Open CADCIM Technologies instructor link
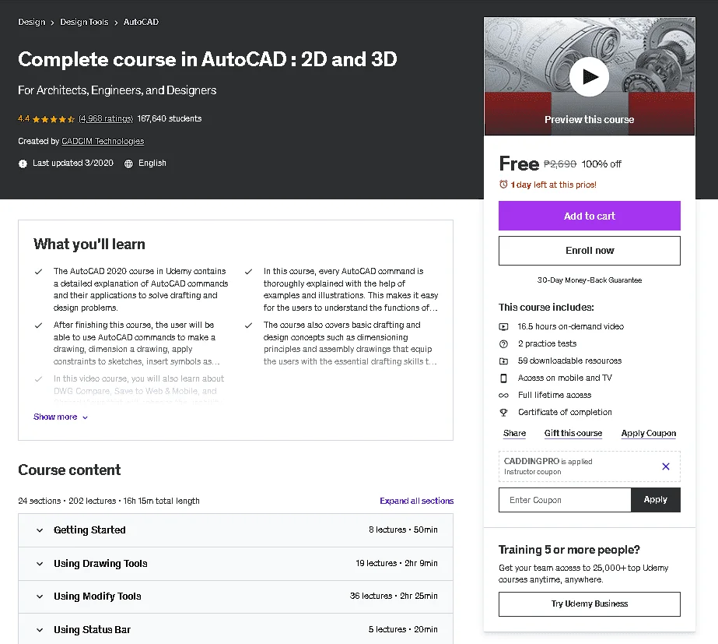Viewport: 718px width, 644px height. (x=103, y=141)
